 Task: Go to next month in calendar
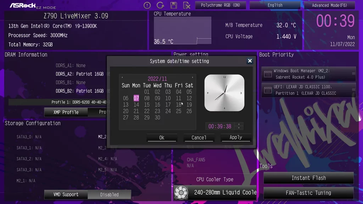click(x=192, y=78)
